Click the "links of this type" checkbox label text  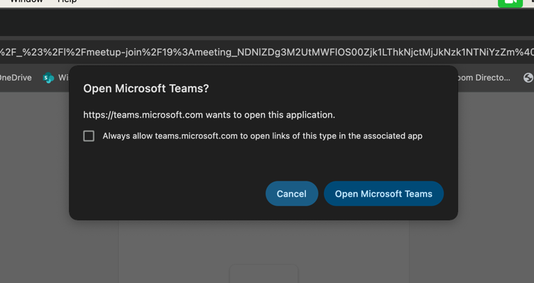click(x=262, y=136)
